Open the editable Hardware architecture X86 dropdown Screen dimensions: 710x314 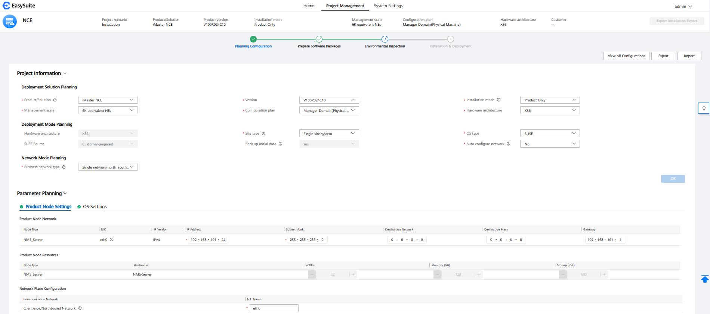point(550,110)
